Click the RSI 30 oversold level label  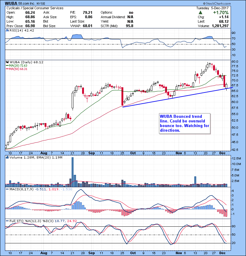233,49
